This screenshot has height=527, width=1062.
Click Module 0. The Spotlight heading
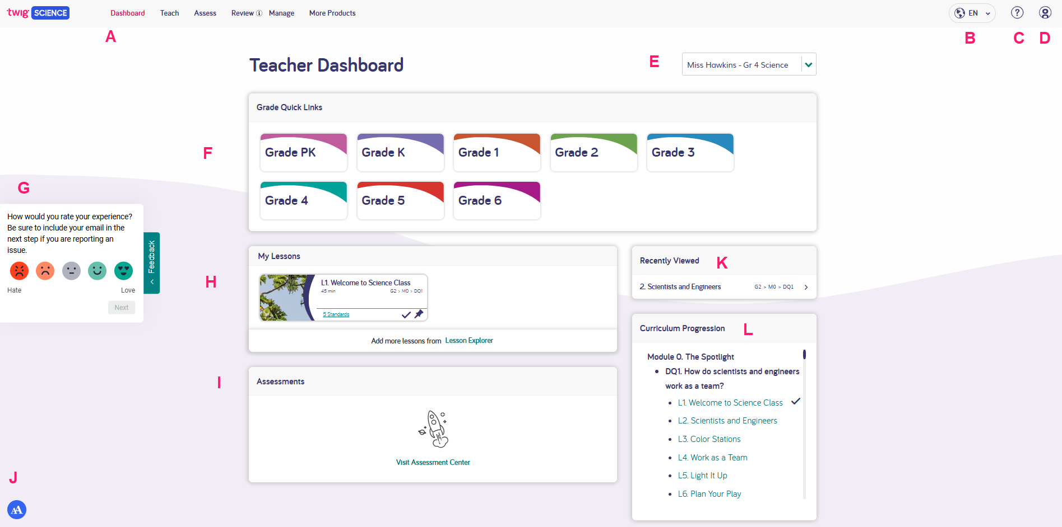tap(690, 357)
